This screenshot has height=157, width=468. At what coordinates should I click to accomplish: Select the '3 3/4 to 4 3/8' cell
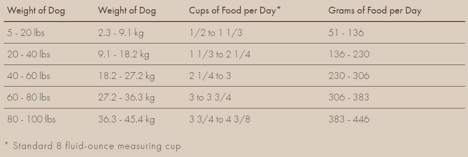tap(220, 119)
